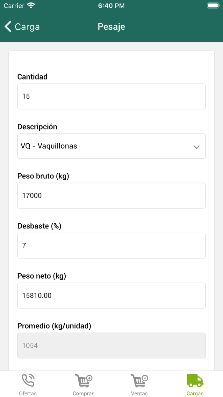Open the Ofertas phone icon
The width and height of the screenshot is (223, 397).
[28, 380]
